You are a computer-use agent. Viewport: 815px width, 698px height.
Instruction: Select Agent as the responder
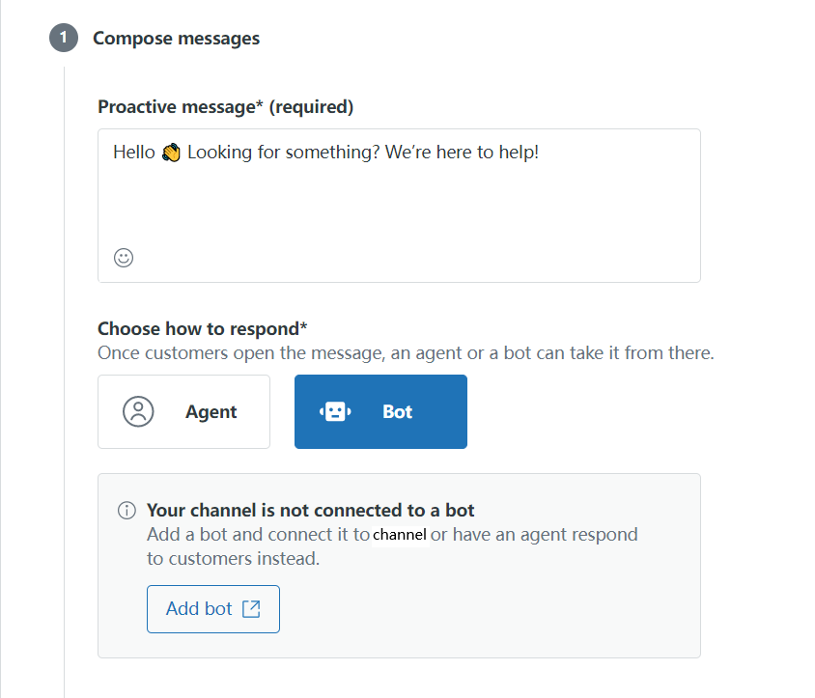184,411
